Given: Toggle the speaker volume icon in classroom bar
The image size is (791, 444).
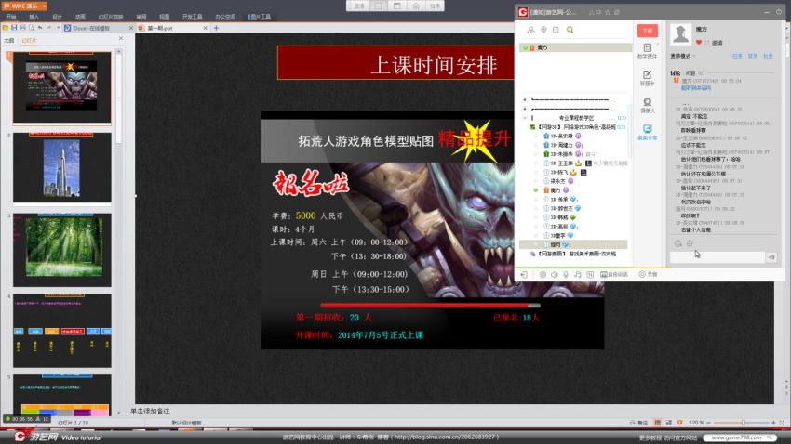Looking at the screenshot, I should [554, 274].
